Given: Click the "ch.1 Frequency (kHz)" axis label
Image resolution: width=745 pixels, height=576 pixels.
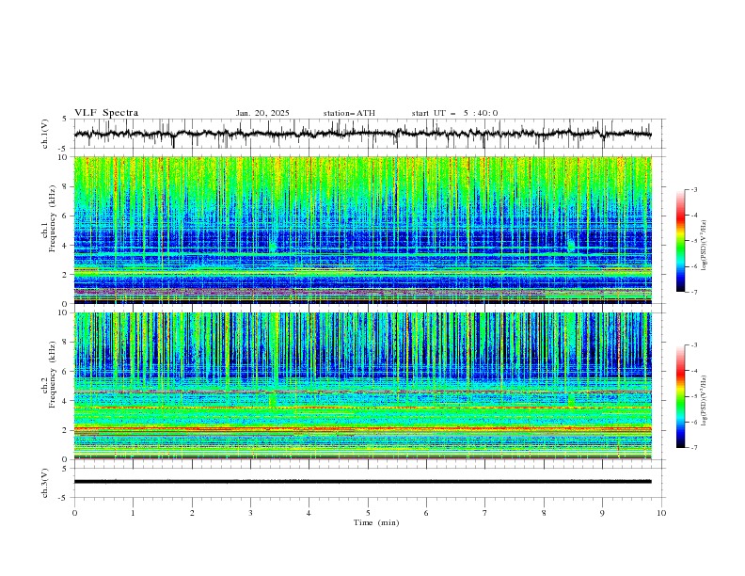Looking at the screenshot, I should coord(49,216).
